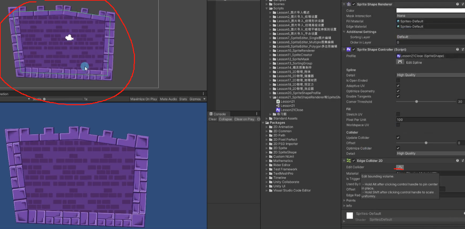This screenshot has width=465, height=229.
Task: Switch to the Console tab
Action: (x=219, y=114)
